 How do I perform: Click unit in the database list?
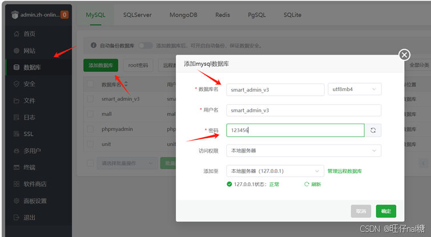point(106,144)
